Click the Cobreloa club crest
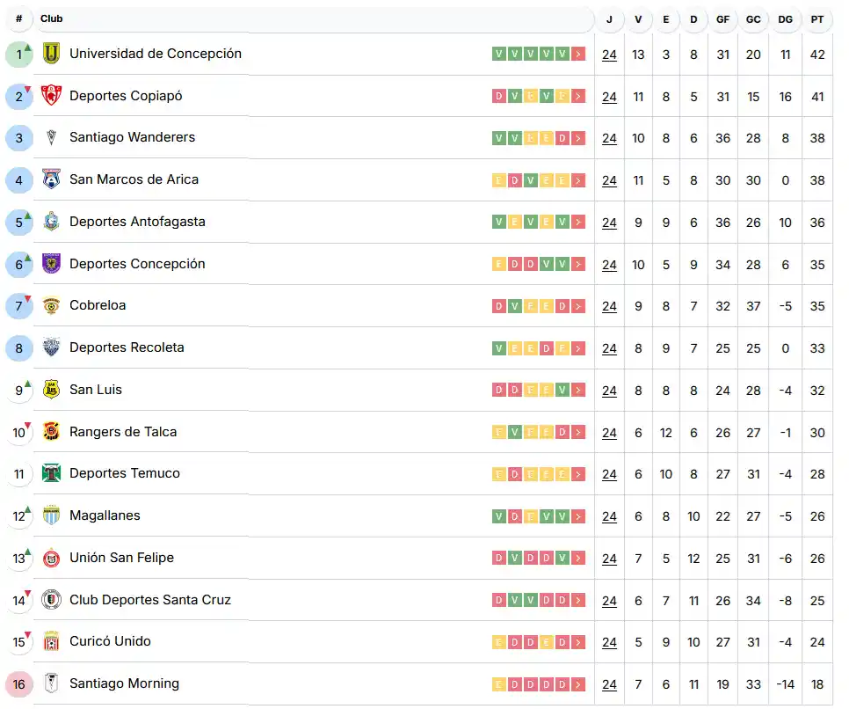The image size is (849, 709). (52, 306)
